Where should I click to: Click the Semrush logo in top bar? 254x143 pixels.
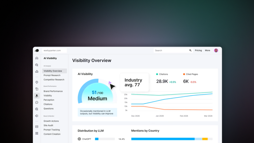(37, 50)
